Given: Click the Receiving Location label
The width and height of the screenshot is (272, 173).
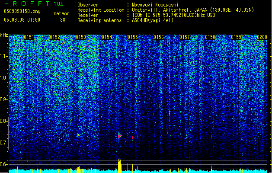Looking at the screenshot, I should point(101,10).
